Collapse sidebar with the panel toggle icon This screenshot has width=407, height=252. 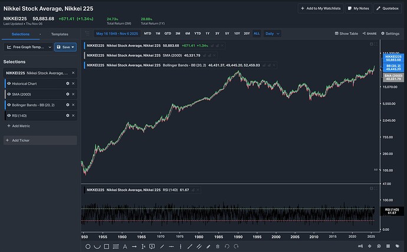pyautogui.click(x=87, y=33)
